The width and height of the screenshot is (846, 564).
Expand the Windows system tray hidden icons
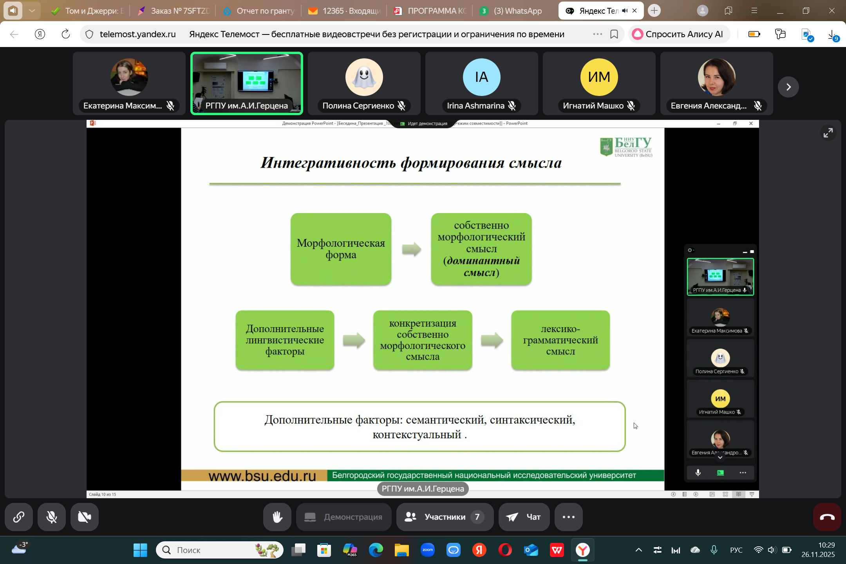click(x=638, y=550)
